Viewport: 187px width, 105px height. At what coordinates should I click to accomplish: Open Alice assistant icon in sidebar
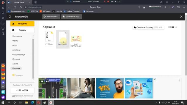point(3,97)
